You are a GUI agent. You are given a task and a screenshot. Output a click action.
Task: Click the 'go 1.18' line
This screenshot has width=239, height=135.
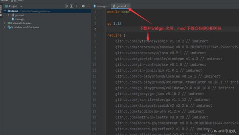[114, 24]
